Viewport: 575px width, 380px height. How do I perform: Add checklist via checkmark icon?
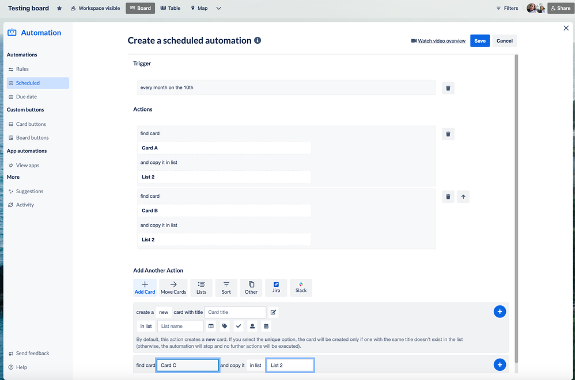coord(239,326)
